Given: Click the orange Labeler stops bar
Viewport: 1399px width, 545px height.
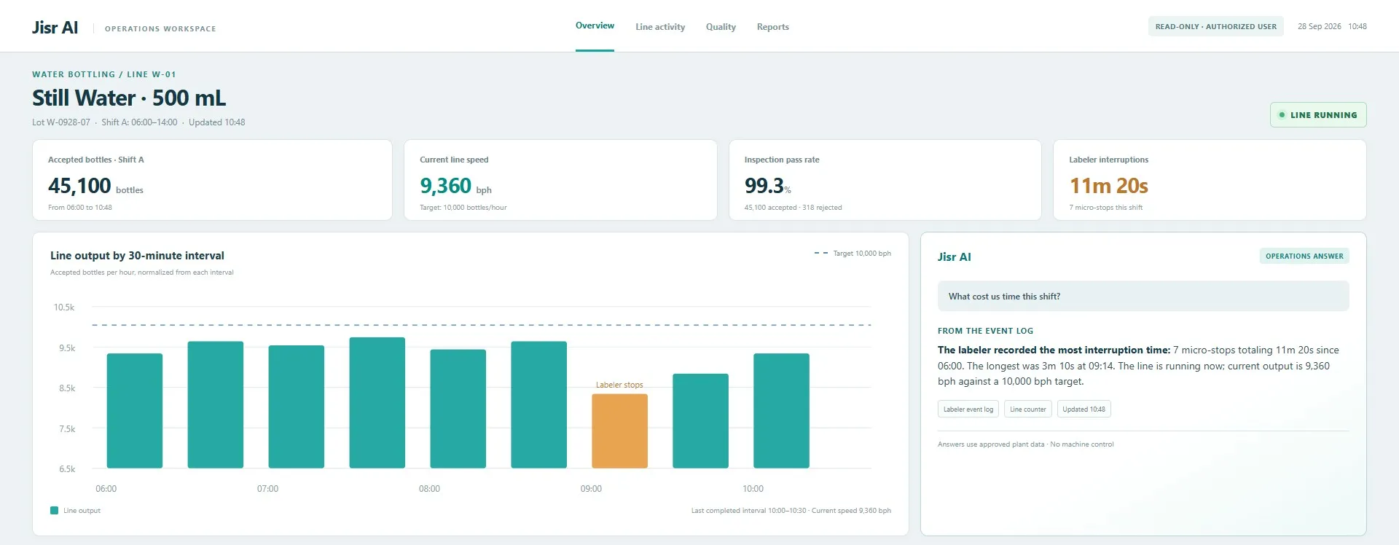Looking at the screenshot, I should [619, 431].
